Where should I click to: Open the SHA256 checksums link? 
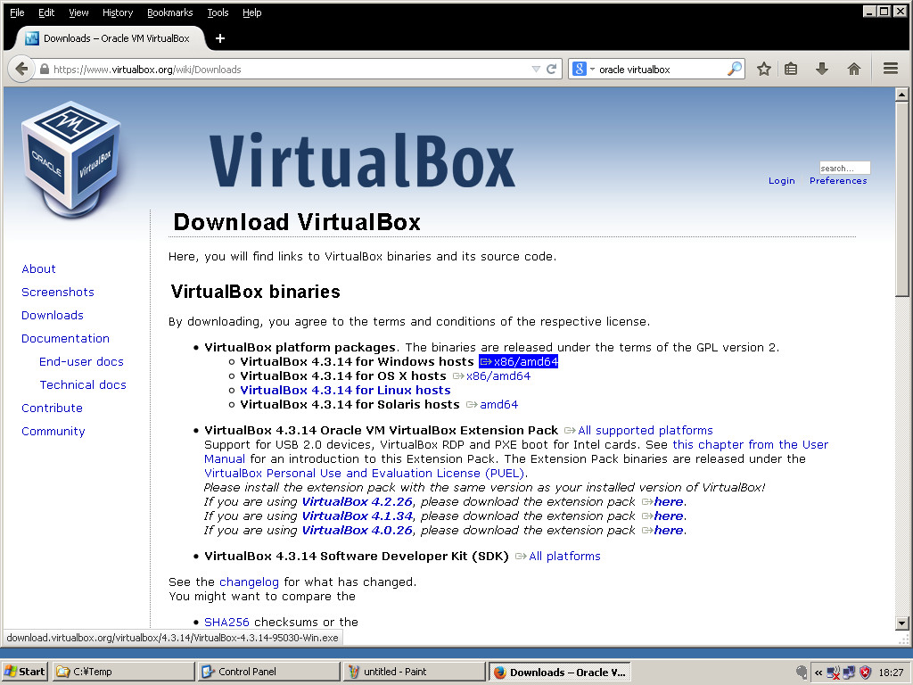click(226, 622)
